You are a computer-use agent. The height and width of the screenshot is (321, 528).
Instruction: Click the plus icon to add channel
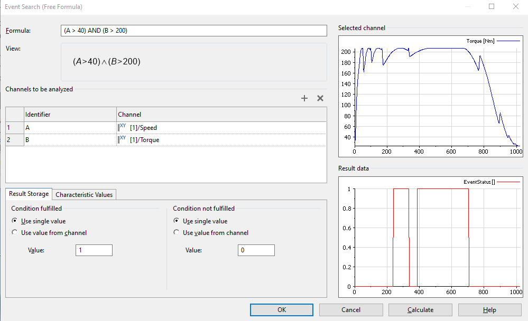304,98
